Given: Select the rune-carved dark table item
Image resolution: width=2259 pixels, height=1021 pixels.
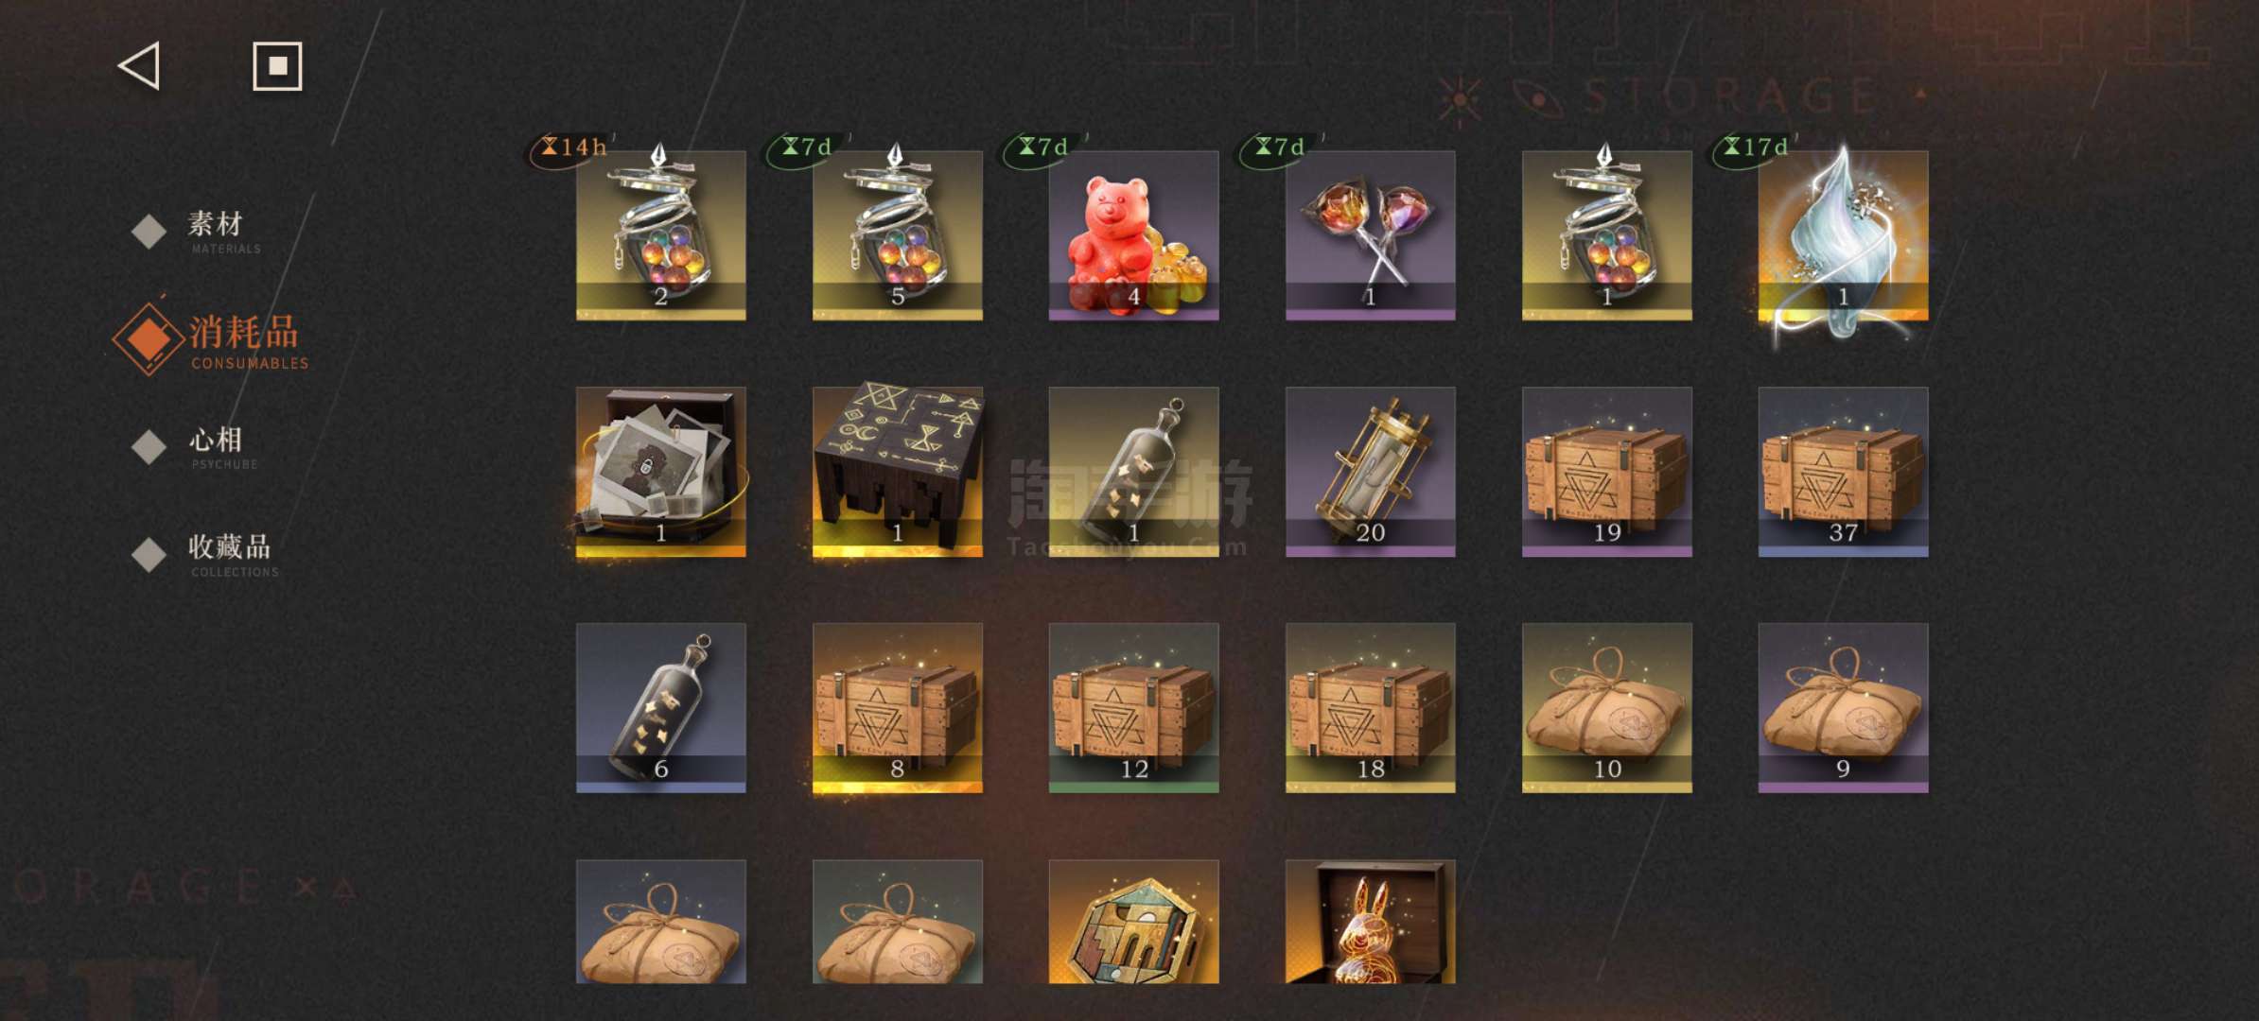Looking at the screenshot, I should 897,471.
